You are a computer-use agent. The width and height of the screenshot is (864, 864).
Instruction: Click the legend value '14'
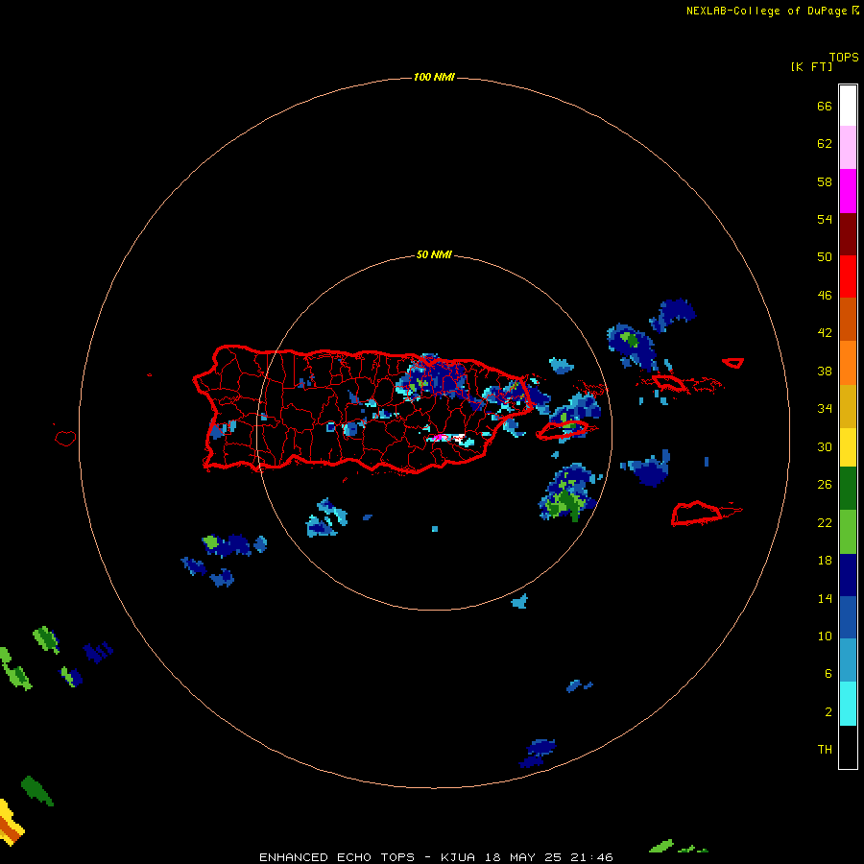coord(825,598)
